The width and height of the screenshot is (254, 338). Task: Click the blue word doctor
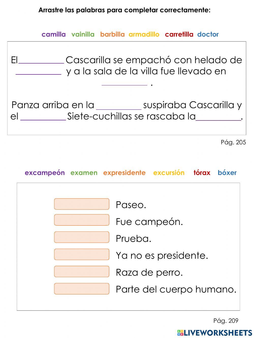coord(208,34)
